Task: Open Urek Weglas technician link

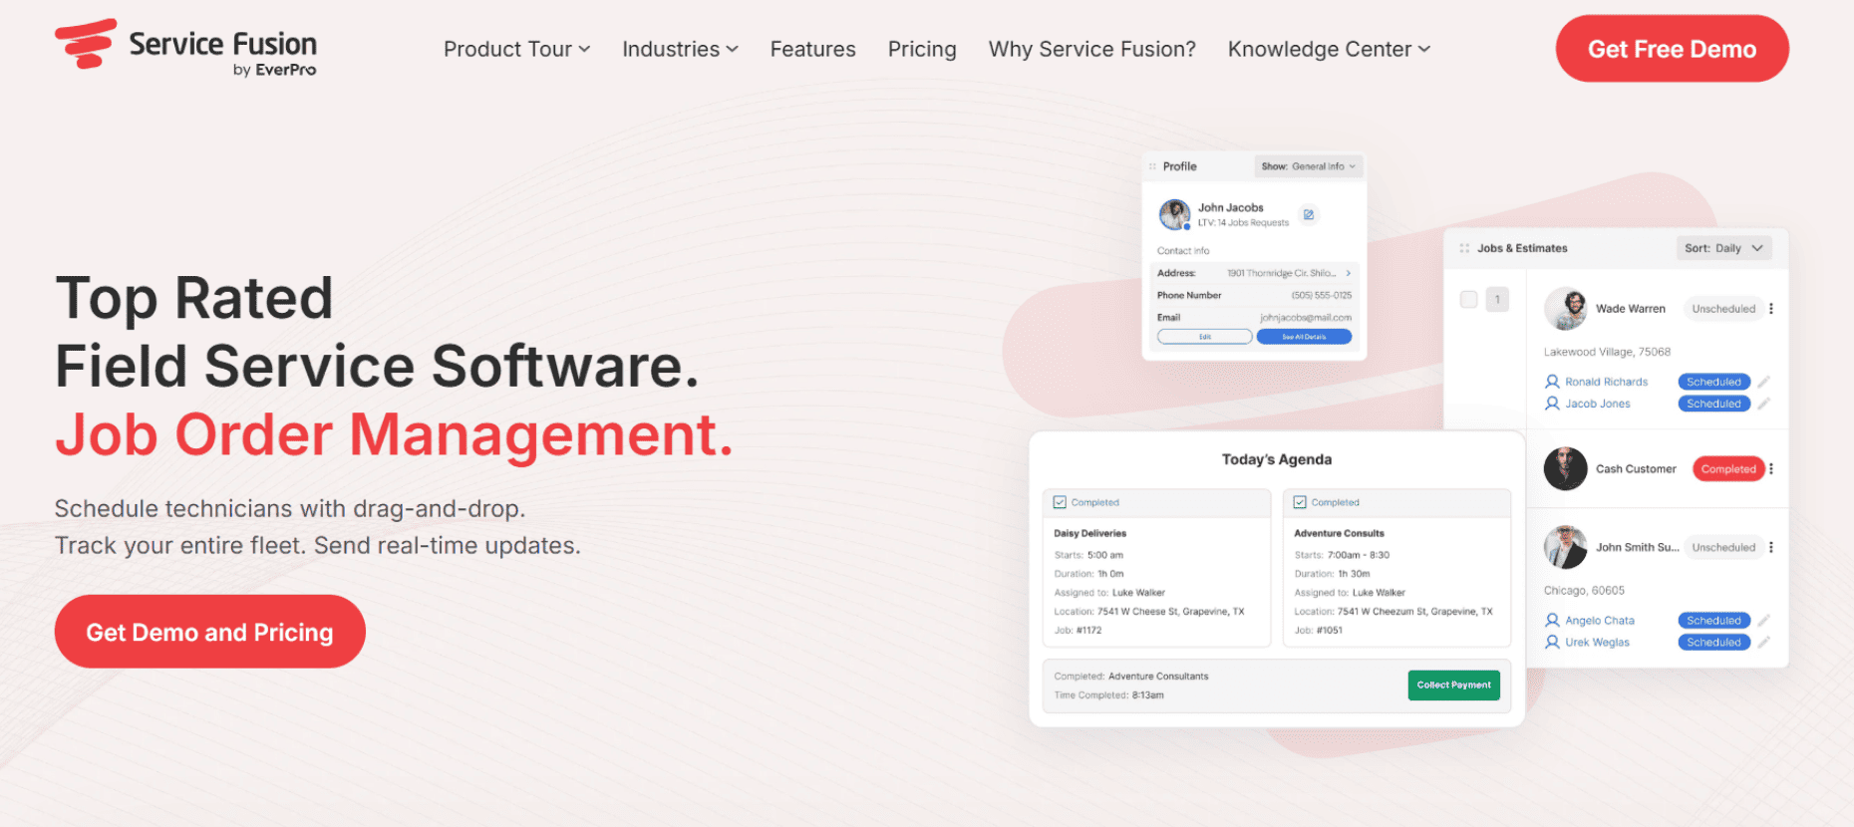Action: coord(1597,642)
